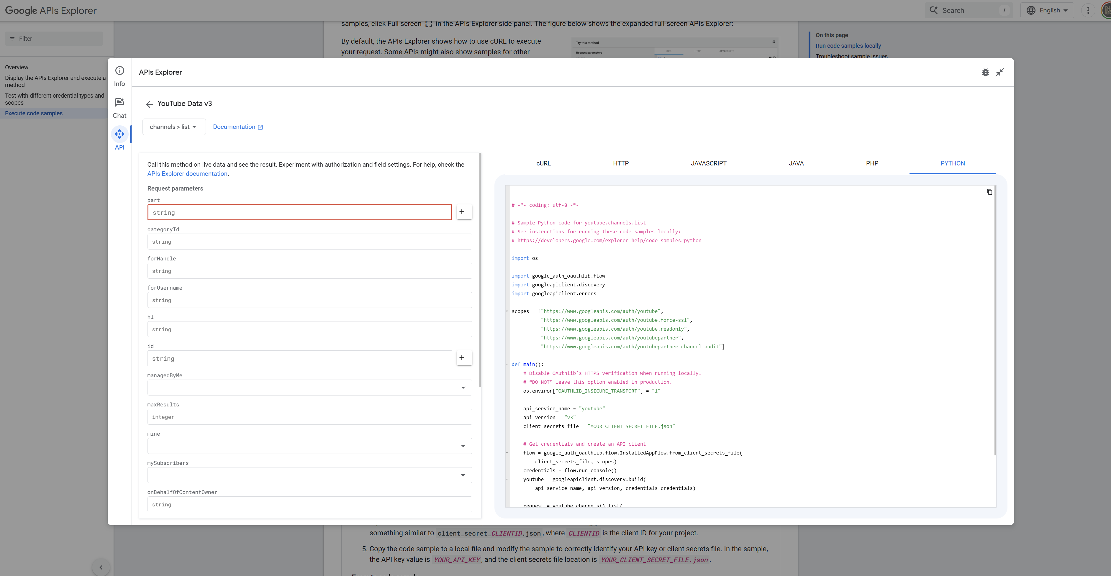Click the hl input field
The image size is (1111, 576).
[x=310, y=329]
